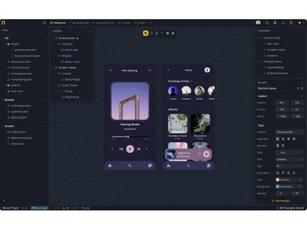Open the Font dropdown showing Urbanist

coord(290,159)
